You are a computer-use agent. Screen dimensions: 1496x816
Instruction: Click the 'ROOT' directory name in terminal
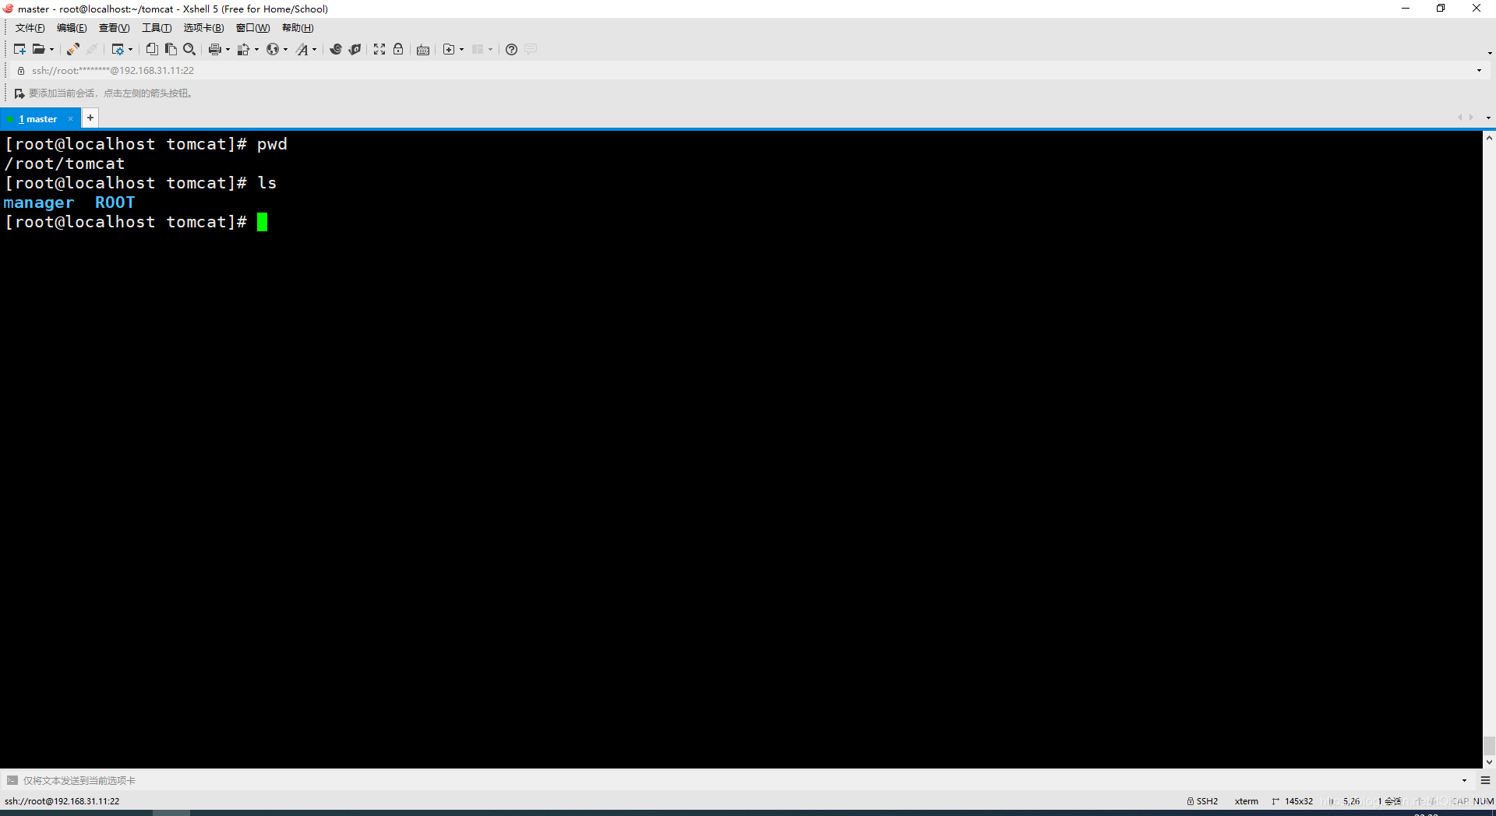pos(115,202)
